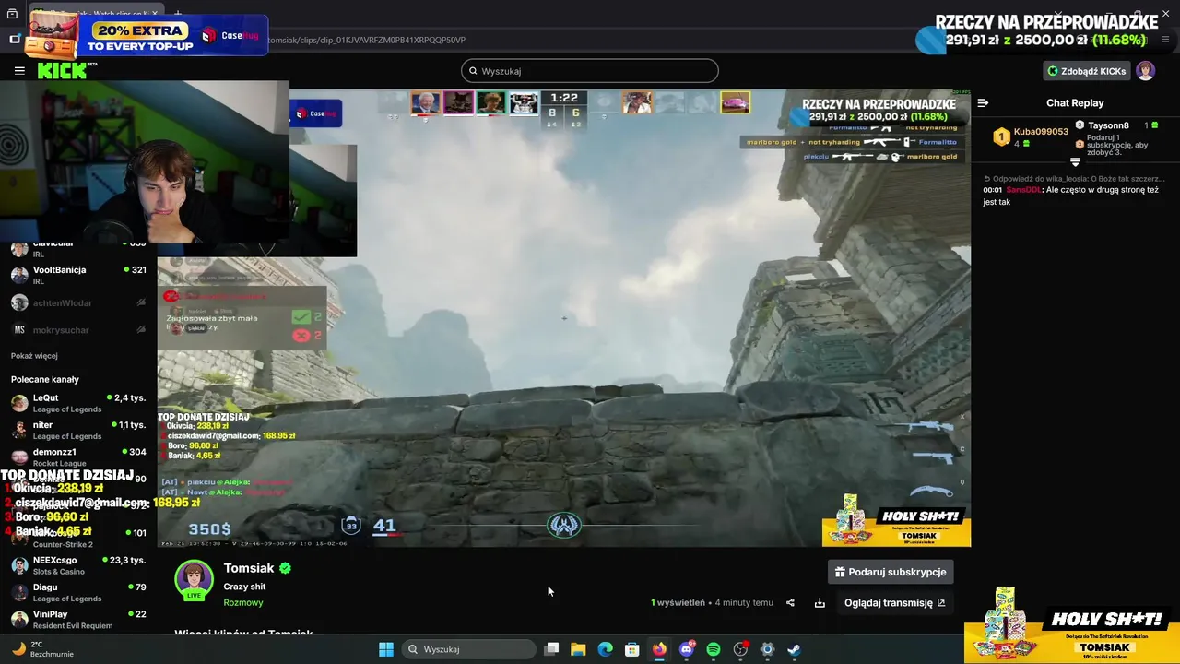Open Steam from taskbar
The image size is (1180, 664).
click(x=794, y=649)
